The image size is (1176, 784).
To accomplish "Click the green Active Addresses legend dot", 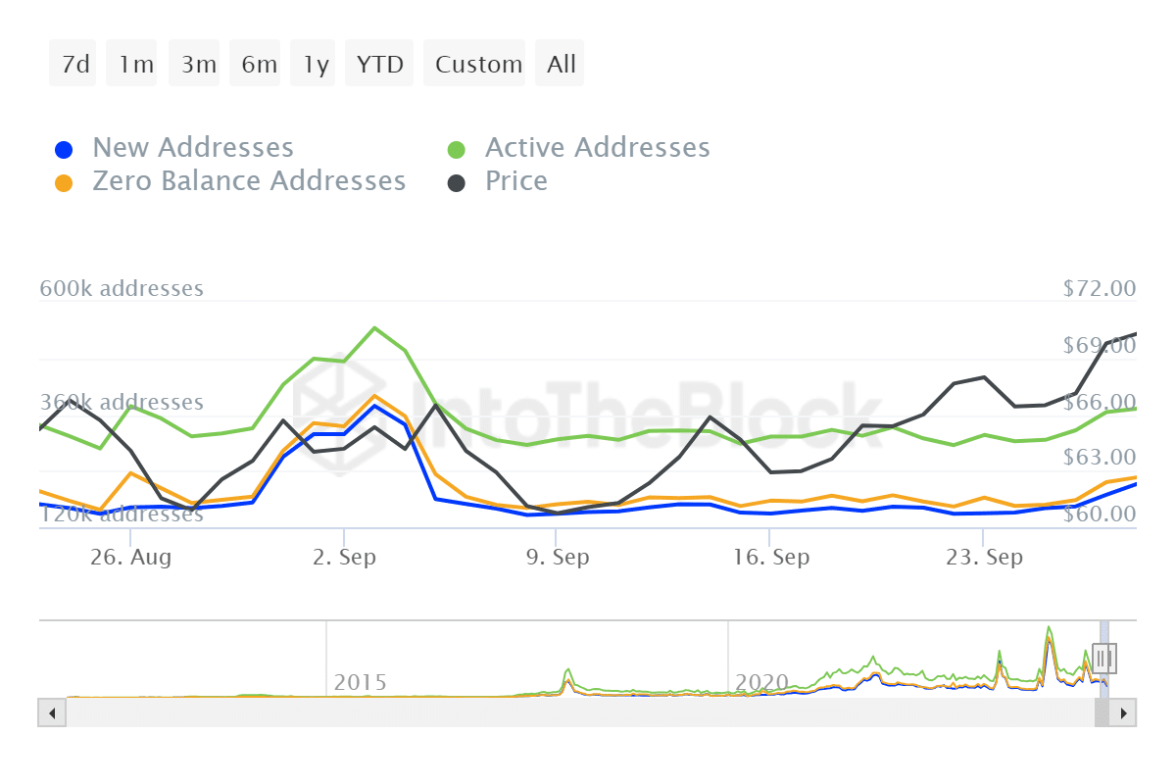I will (x=457, y=150).
